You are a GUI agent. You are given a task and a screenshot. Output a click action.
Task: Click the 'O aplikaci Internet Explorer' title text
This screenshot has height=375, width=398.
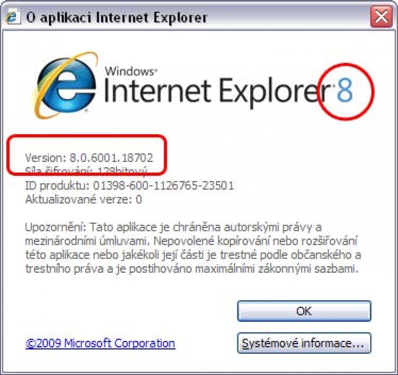pos(117,18)
